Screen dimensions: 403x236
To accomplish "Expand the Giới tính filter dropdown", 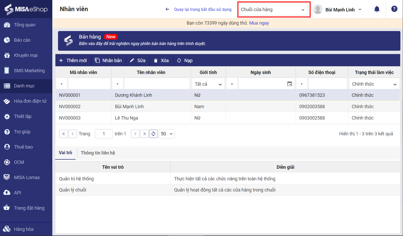I will (208, 84).
